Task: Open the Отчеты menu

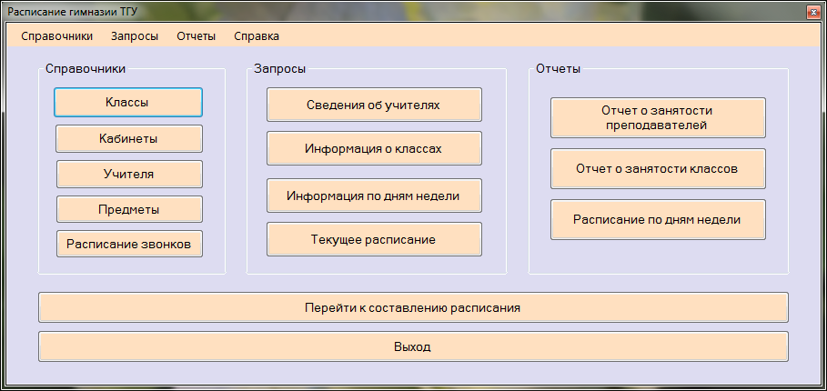Action: click(197, 36)
